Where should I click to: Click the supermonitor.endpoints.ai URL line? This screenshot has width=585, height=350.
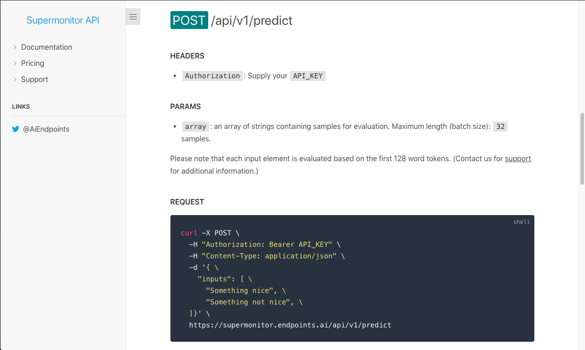(290, 325)
